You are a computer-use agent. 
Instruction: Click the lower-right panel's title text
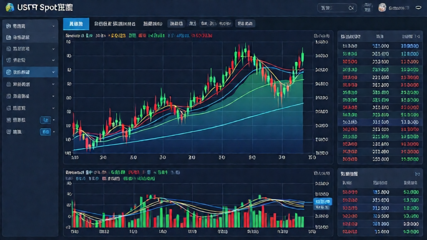click(349, 174)
